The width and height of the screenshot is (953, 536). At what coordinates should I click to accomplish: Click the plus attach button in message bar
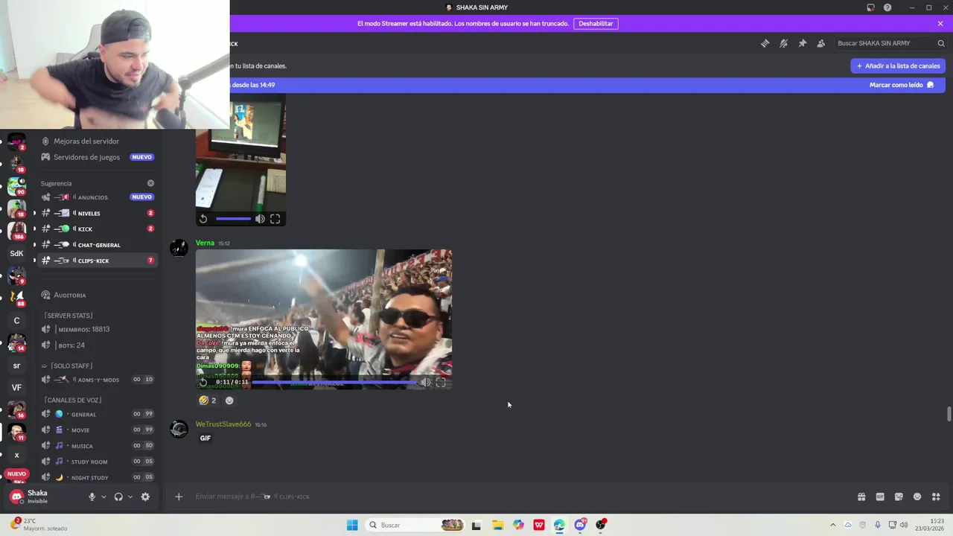pos(179,497)
